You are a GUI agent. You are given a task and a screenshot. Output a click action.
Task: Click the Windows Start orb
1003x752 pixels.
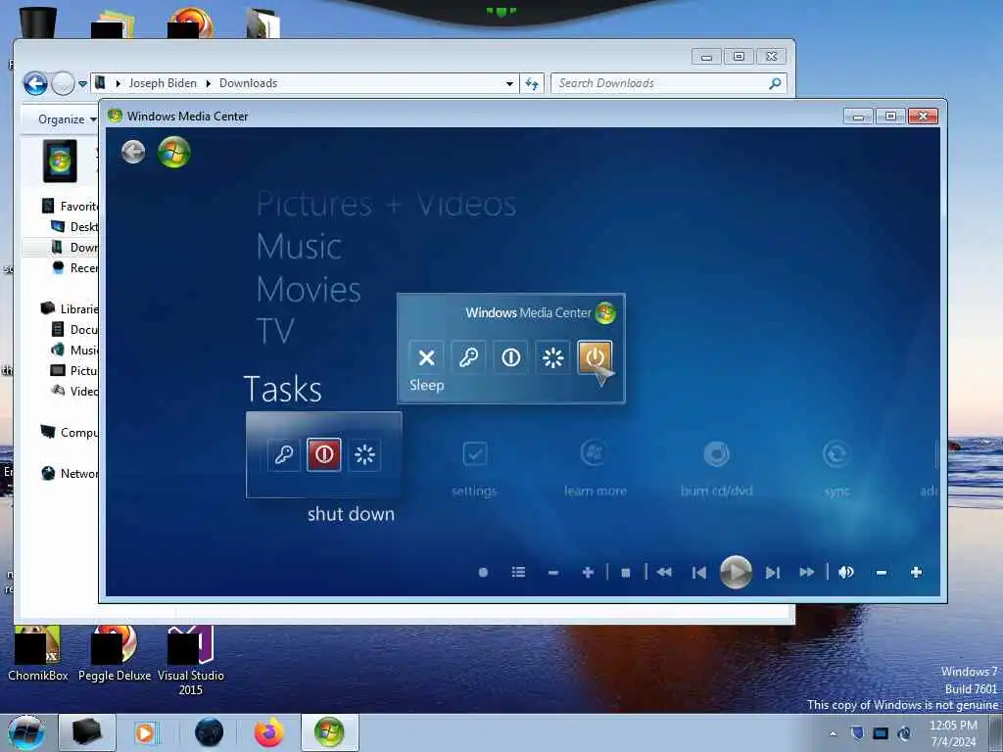[x=26, y=732]
